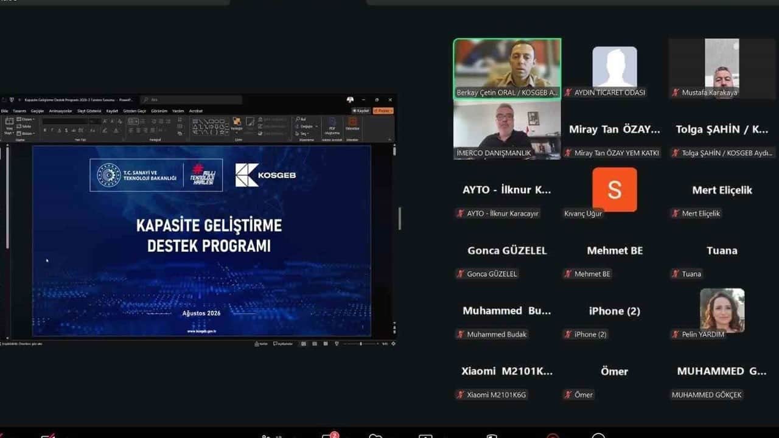Viewport: 779px width, 438px height.
Task: Expand the Seç select dropdown
Action: point(302,133)
